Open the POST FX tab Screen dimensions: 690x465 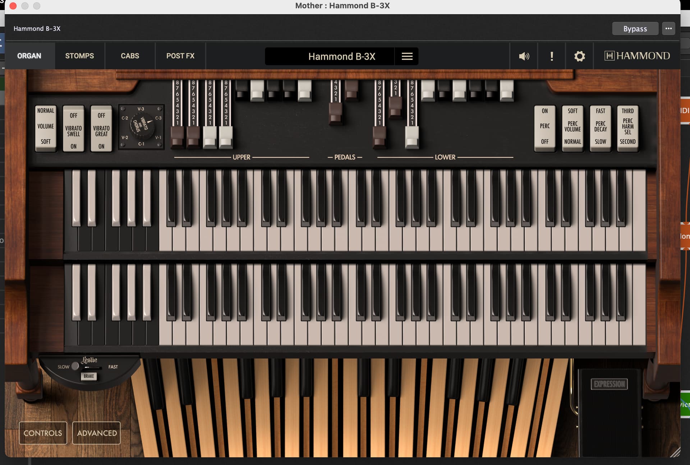coord(180,56)
